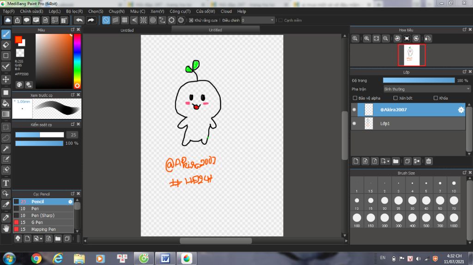Screen dimensions: 473x265
Task: Enable the crisscross grid snap
Action: tap(125, 20)
